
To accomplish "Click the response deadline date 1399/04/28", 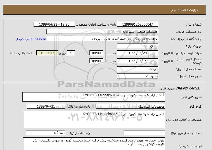I will click(137, 53).
